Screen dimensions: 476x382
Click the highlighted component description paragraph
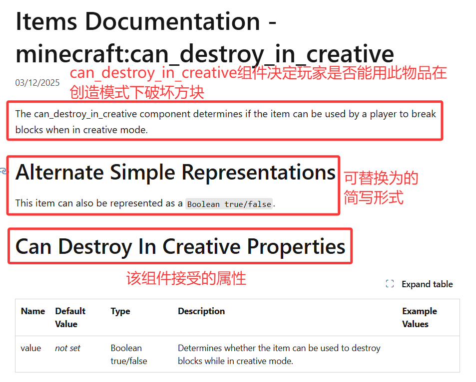point(225,121)
